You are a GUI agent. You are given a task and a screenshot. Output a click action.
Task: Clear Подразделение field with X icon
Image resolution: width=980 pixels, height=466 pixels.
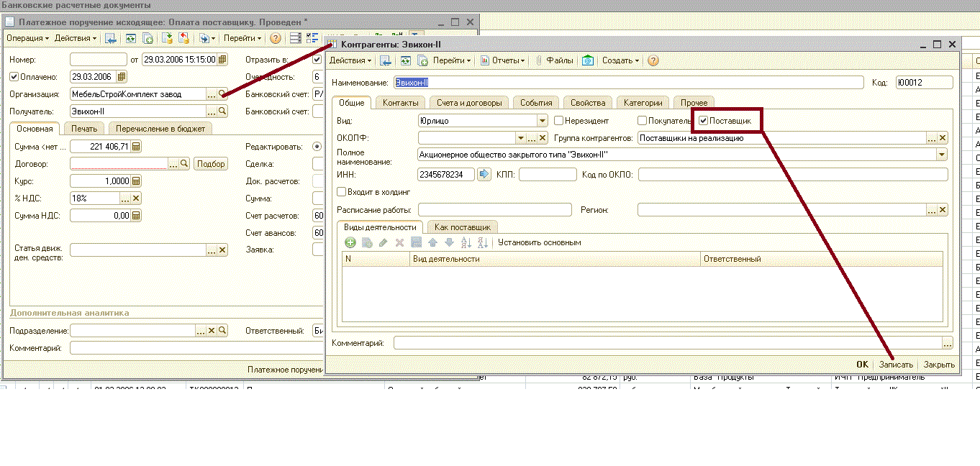coord(212,331)
